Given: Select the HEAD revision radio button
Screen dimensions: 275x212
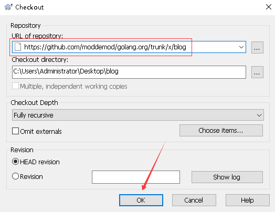Looking at the screenshot, I should (15, 162).
